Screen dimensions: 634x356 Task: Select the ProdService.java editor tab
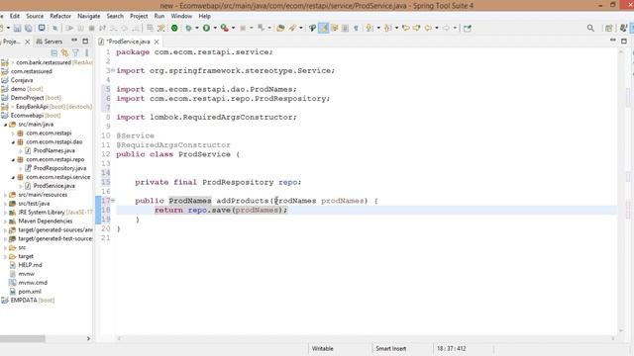[128, 42]
